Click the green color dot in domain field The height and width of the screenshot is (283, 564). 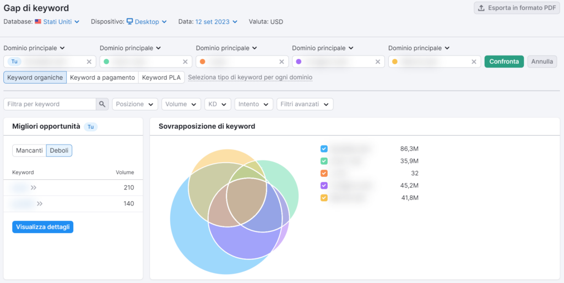[106, 62]
